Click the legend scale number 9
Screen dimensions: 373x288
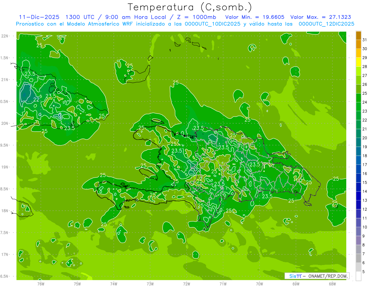364,236
